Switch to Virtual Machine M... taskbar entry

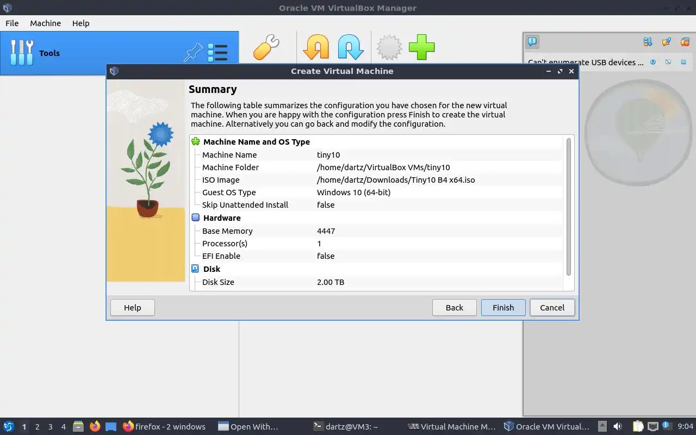[452, 427]
